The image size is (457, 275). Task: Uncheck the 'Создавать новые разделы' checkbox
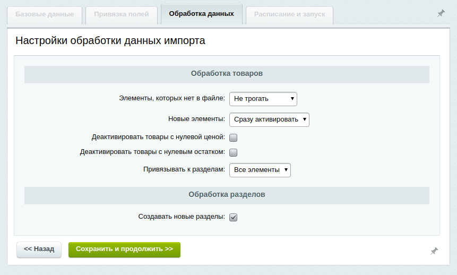coord(233,217)
